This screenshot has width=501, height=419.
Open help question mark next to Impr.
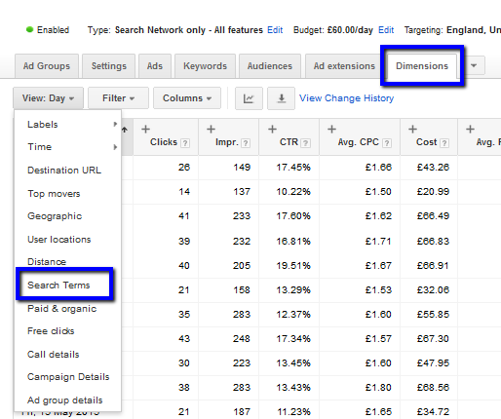[x=246, y=143]
